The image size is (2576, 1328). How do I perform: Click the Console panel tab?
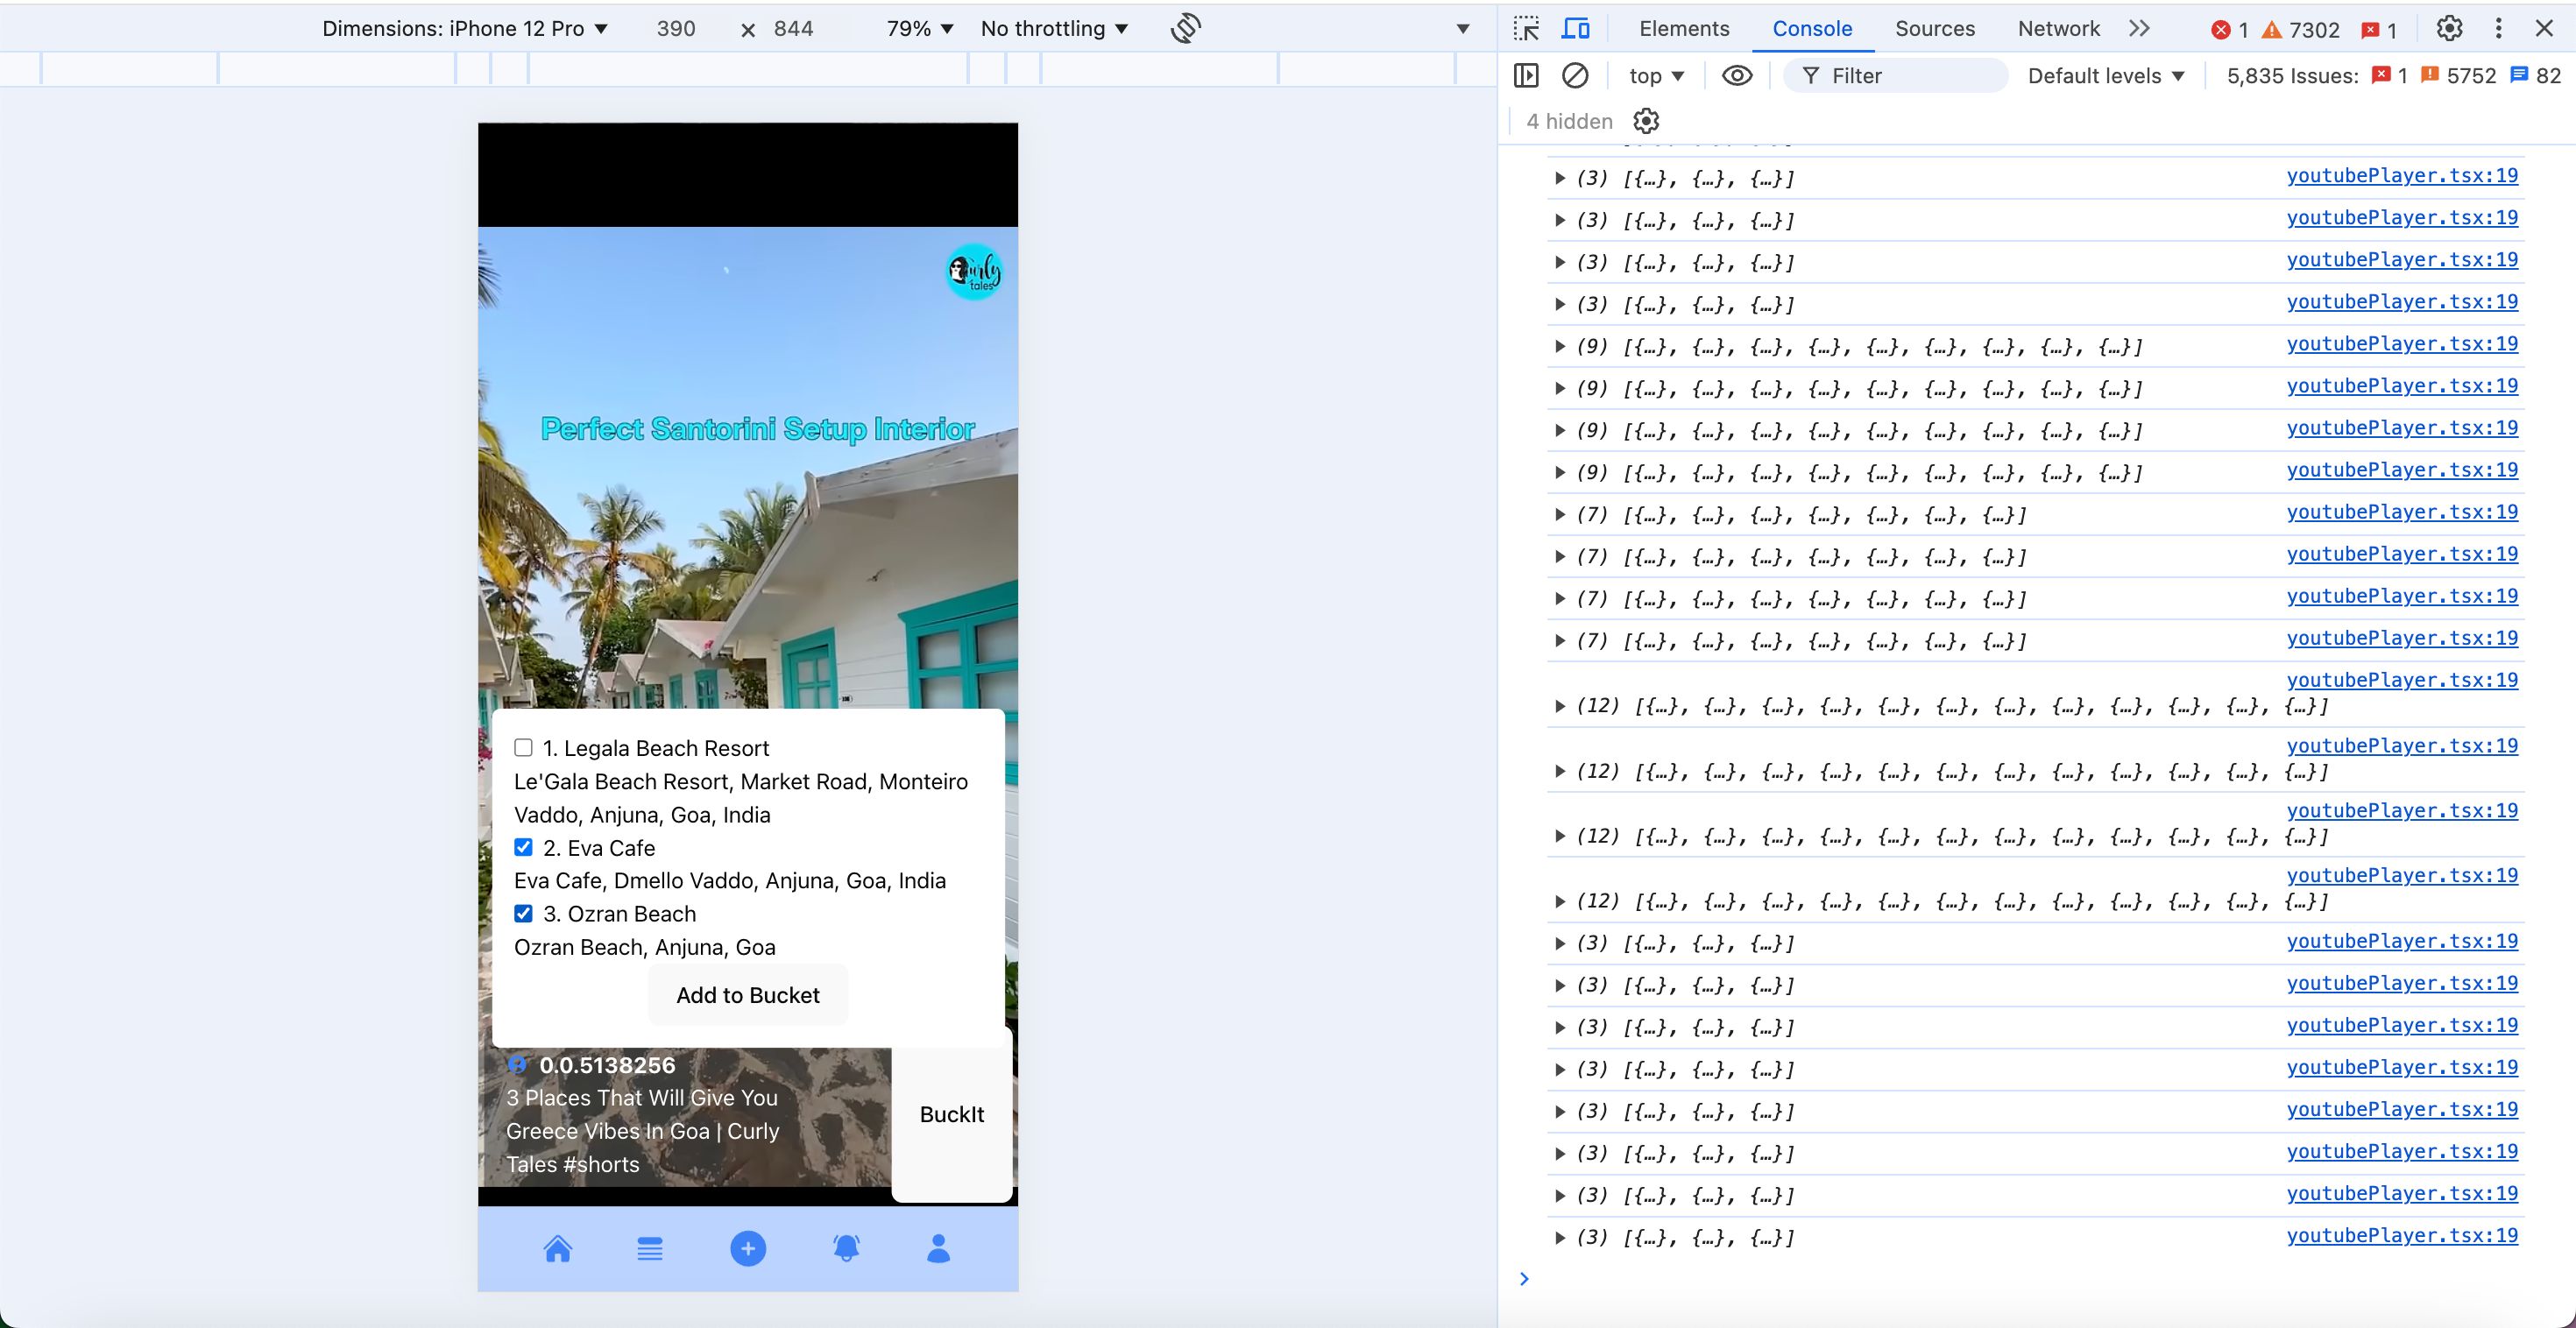click(1810, 27)
